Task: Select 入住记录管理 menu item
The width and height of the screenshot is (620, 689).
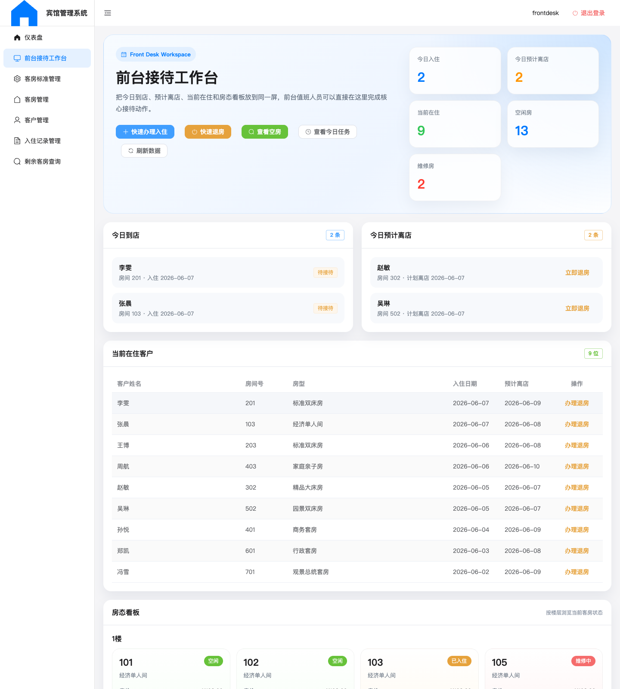Action: 47,141
